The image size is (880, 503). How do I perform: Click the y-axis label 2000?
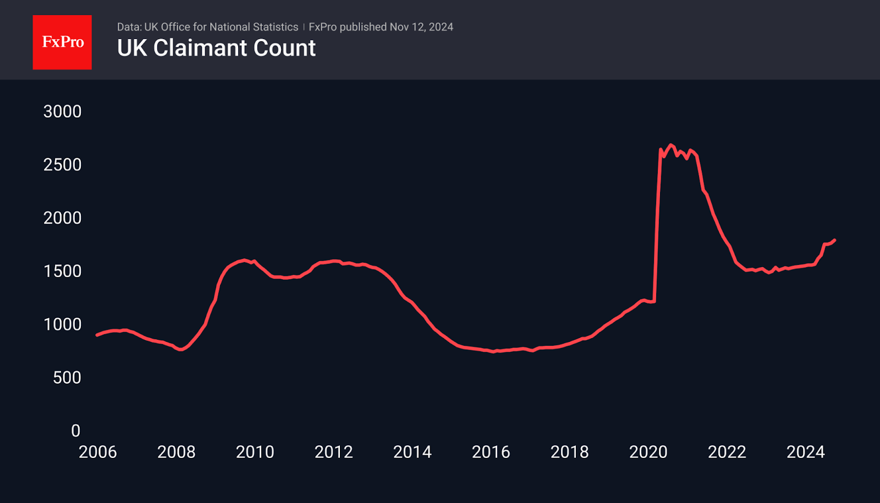62,218
